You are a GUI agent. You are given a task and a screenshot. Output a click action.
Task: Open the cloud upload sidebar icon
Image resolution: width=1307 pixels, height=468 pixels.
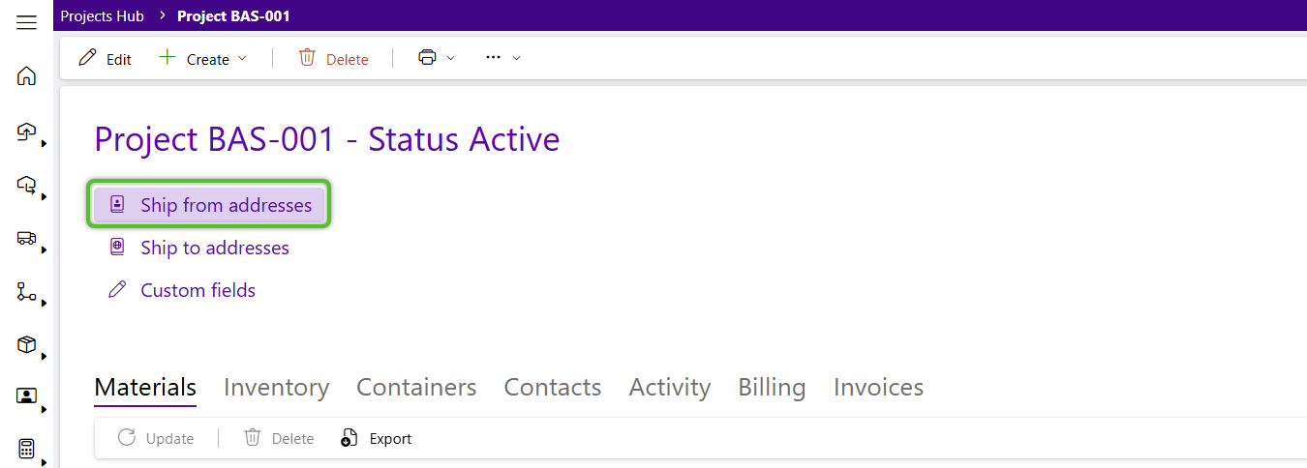[26, 132]
